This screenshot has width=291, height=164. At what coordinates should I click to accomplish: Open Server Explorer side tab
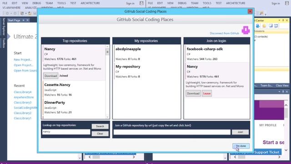pyautogui.click(x=4, y=27)
